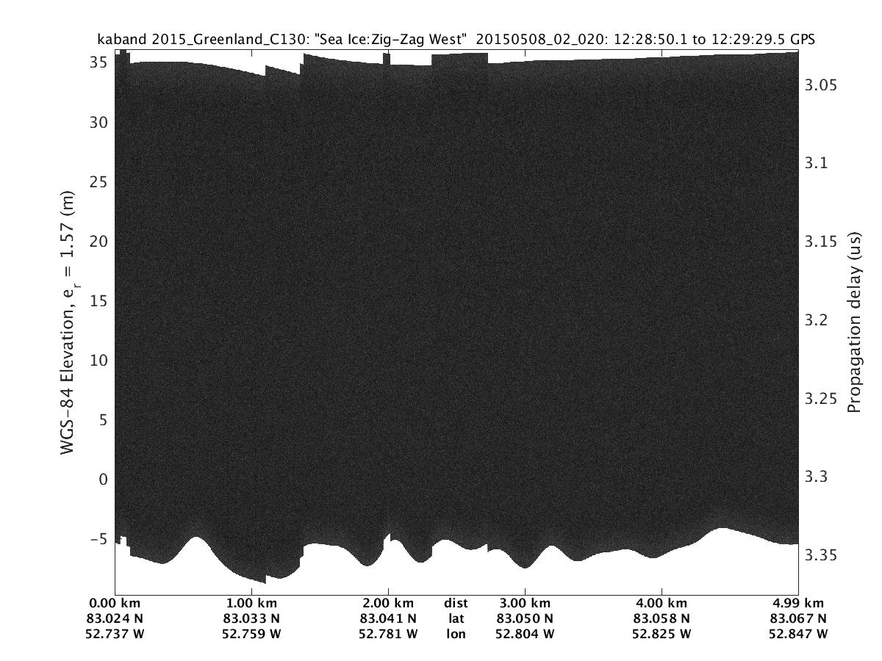
Task: Select the 3.35 propagation delay tick
Action: 822,555
